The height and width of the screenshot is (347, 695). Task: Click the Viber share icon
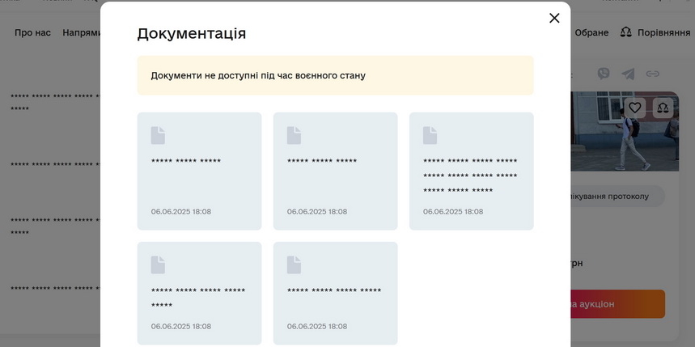[x=604, y=74]
